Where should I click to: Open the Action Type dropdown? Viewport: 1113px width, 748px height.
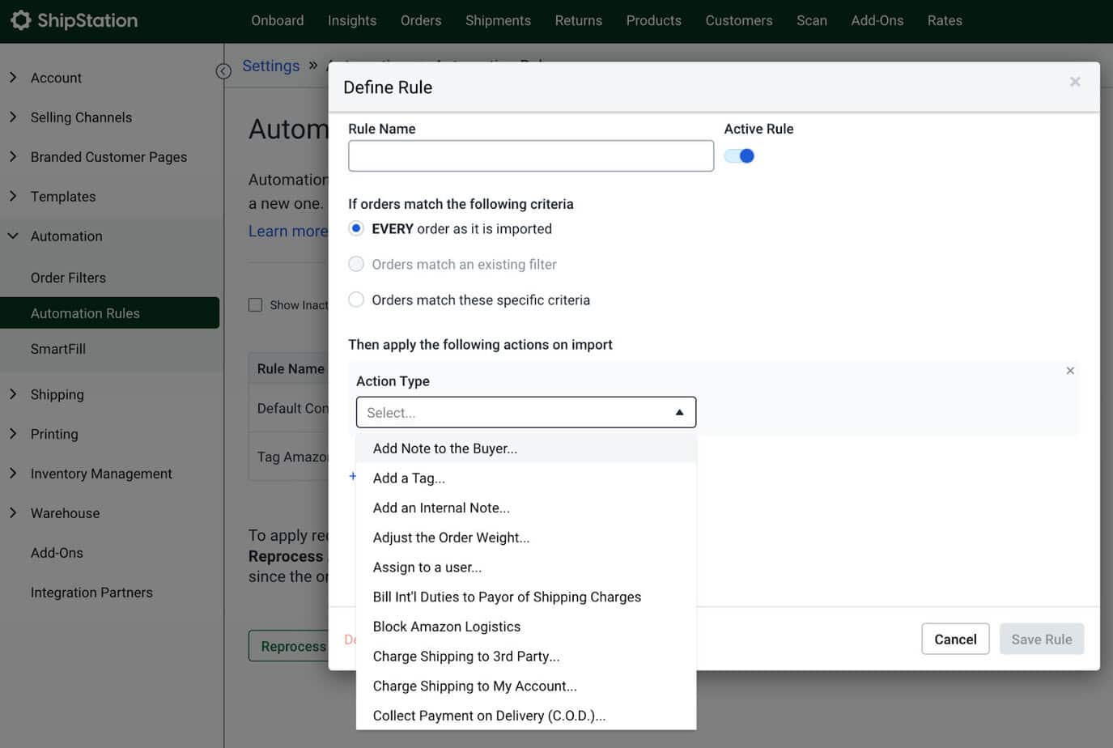pyautogui.click(x=525, y=413)
